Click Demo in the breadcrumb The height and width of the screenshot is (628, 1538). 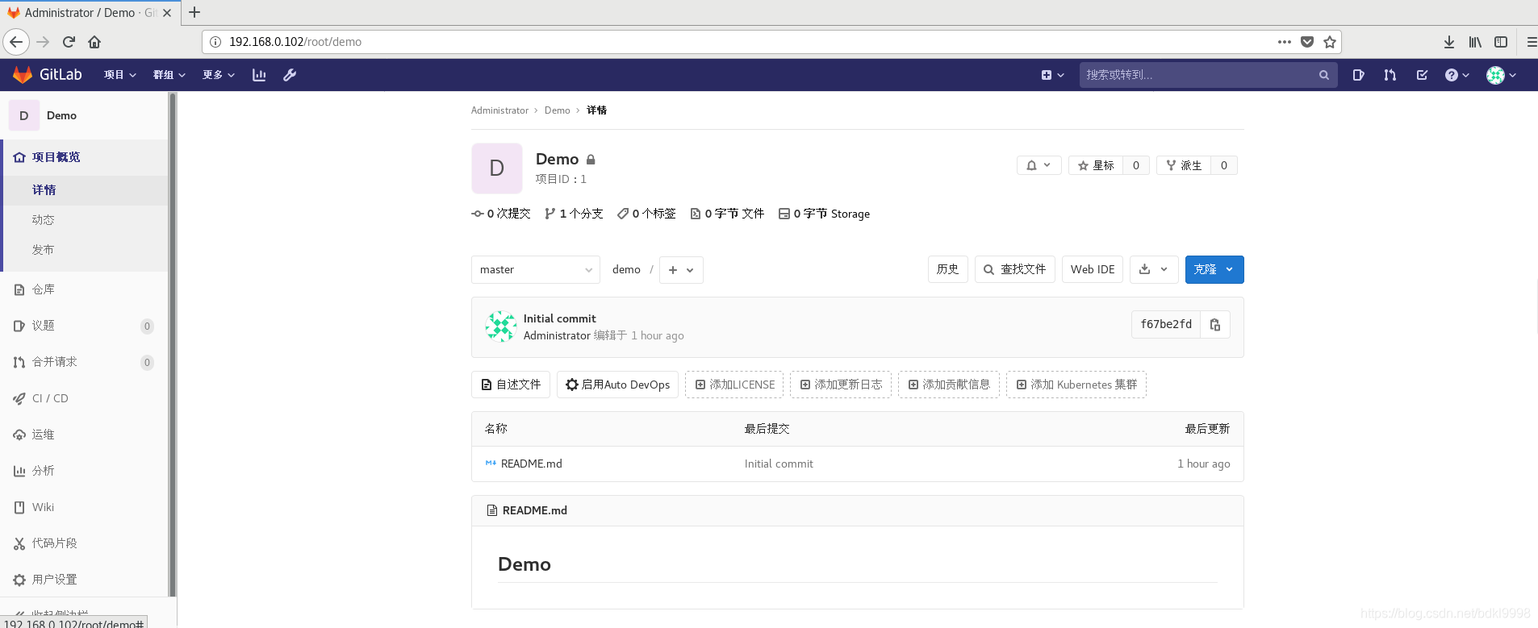click(x=557, y=110)
